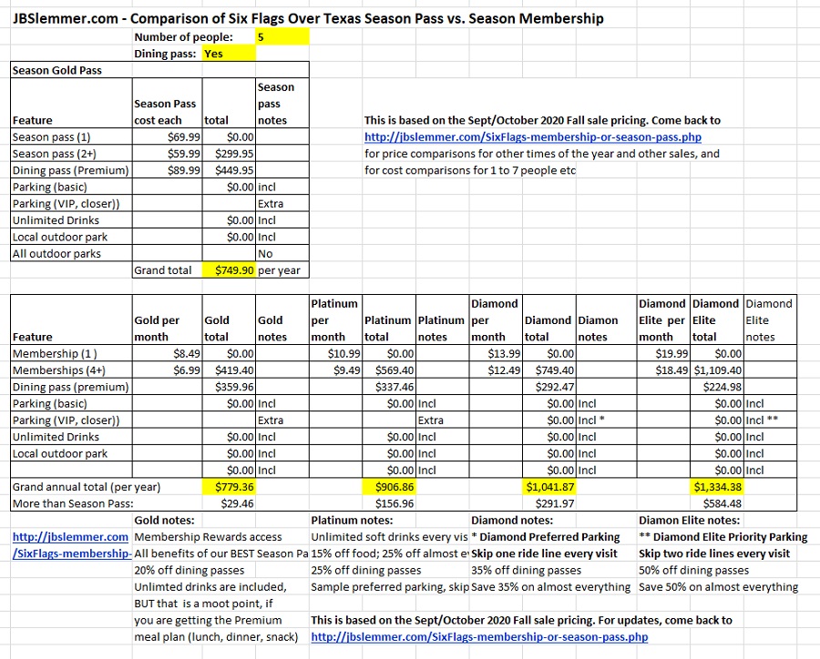
Task: Select Platinum grand annual total $906.86
Action: 389,487
